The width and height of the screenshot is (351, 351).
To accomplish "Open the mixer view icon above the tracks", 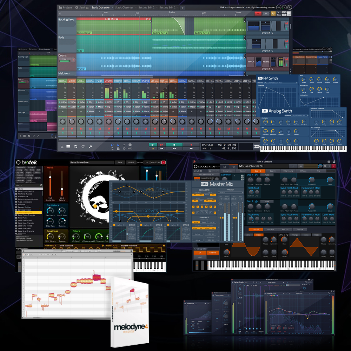I will pyautogui.click(x=289, y=14).
